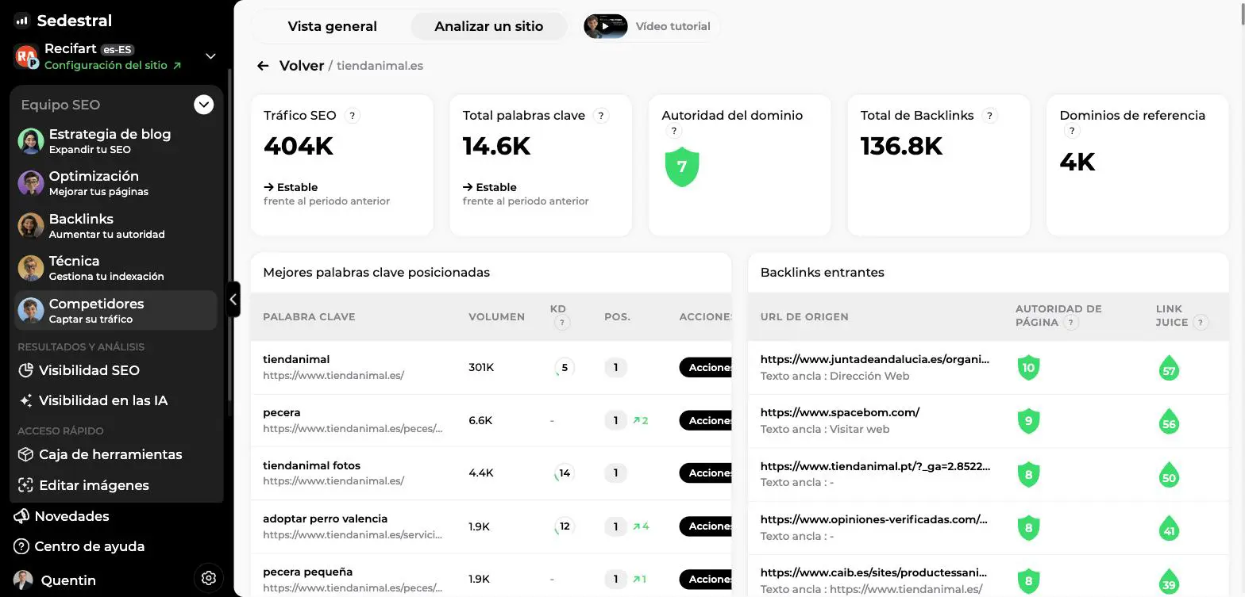Open Quentin user profile
The image size is (1245, 597).
[x=56, y=580]
